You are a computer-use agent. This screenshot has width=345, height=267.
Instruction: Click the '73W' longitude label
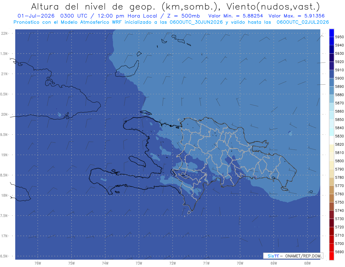(x=139, y=263)
